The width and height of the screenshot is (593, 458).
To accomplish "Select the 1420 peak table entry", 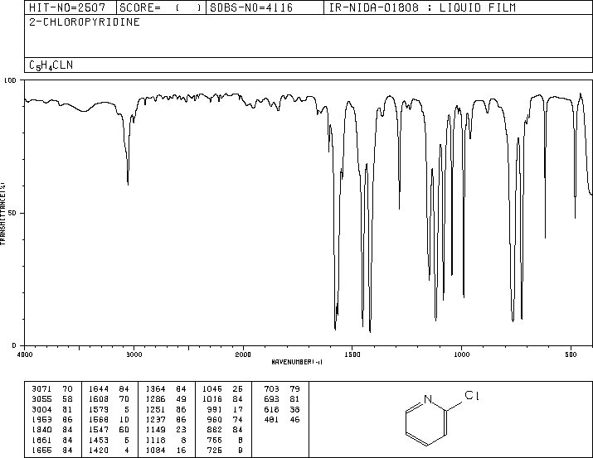I will [x=109, y=450].
